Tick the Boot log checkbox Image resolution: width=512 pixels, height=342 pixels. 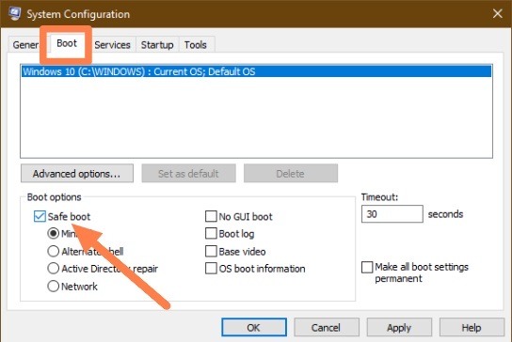tap(211, 233)
